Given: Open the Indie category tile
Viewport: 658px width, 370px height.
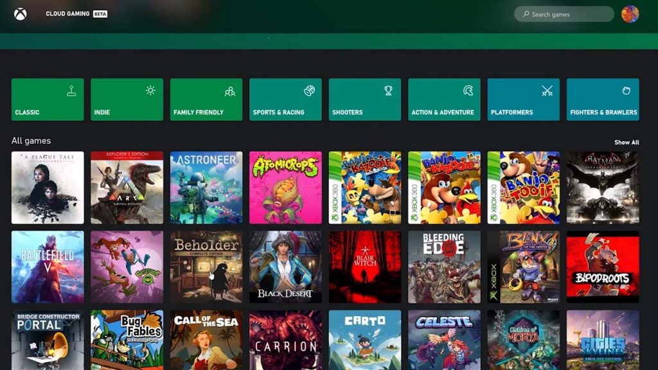Looking at the screenshot, I should (x=127, y=100).
